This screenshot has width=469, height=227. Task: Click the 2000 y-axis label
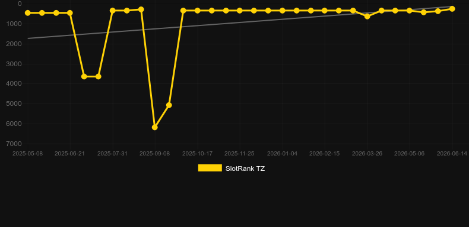pos(14,44)
